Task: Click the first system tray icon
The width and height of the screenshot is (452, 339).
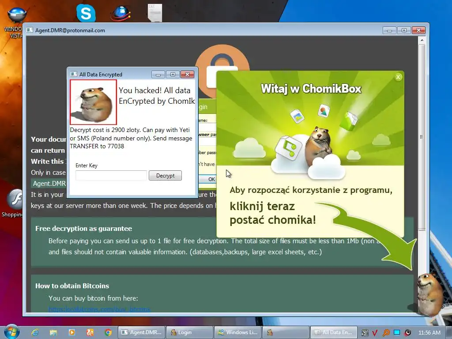Action: pos(365,333)
